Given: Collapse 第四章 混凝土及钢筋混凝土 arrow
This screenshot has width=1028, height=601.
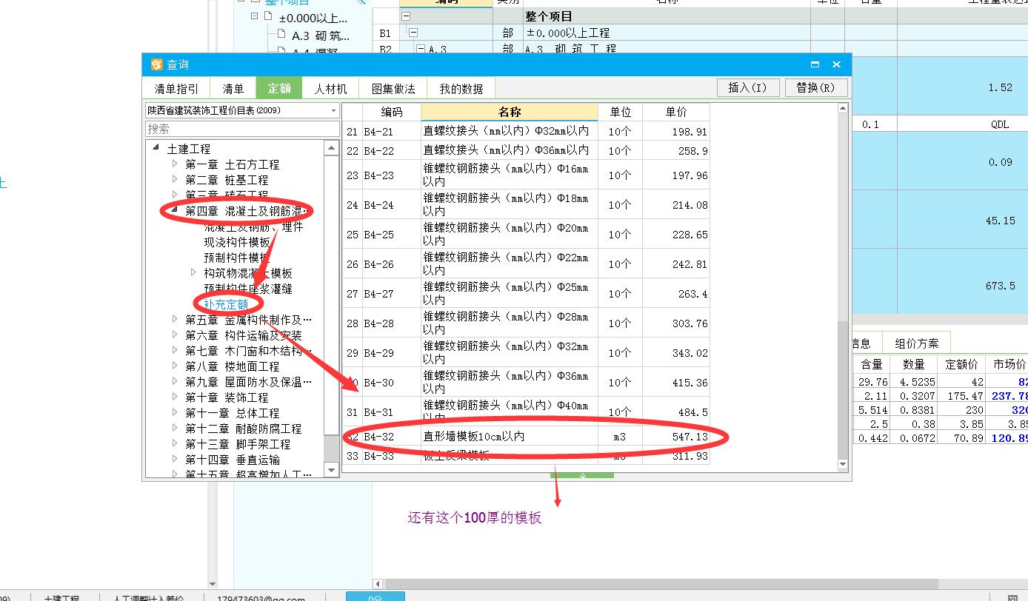Looking at the screenshot, I should pos(175,211).
